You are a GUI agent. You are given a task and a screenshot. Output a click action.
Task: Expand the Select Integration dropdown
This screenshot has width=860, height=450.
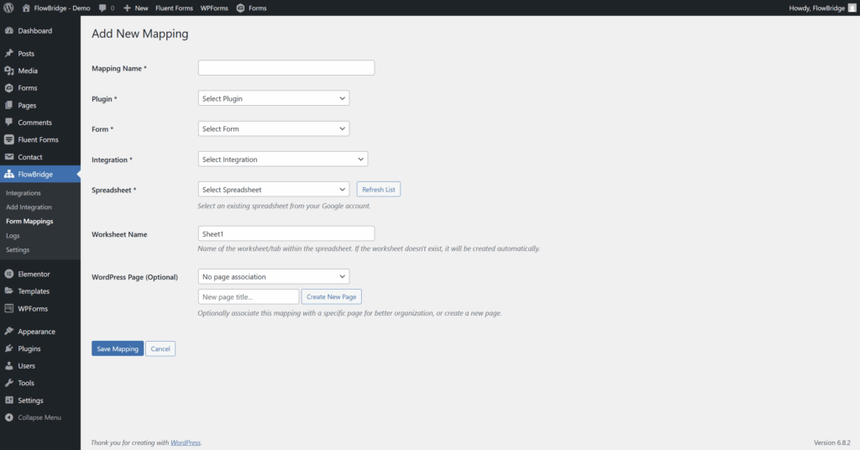(282, 159)
